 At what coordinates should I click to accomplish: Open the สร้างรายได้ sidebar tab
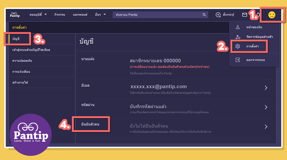point(42,83)
